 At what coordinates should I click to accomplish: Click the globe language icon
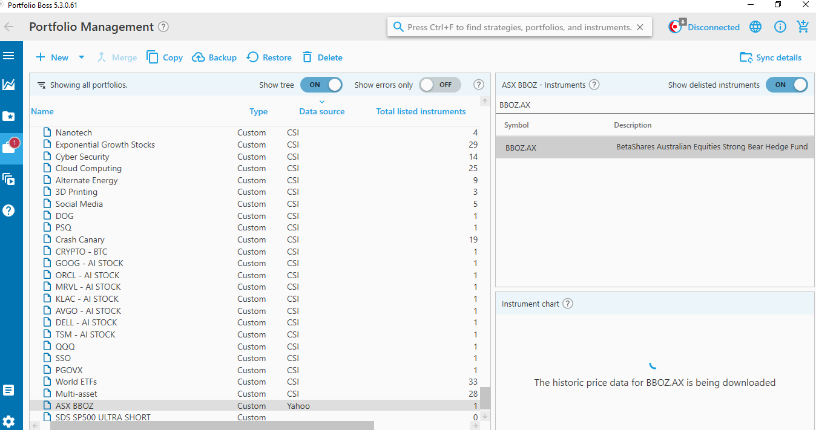pyautogui.click(x=755, y=27)
